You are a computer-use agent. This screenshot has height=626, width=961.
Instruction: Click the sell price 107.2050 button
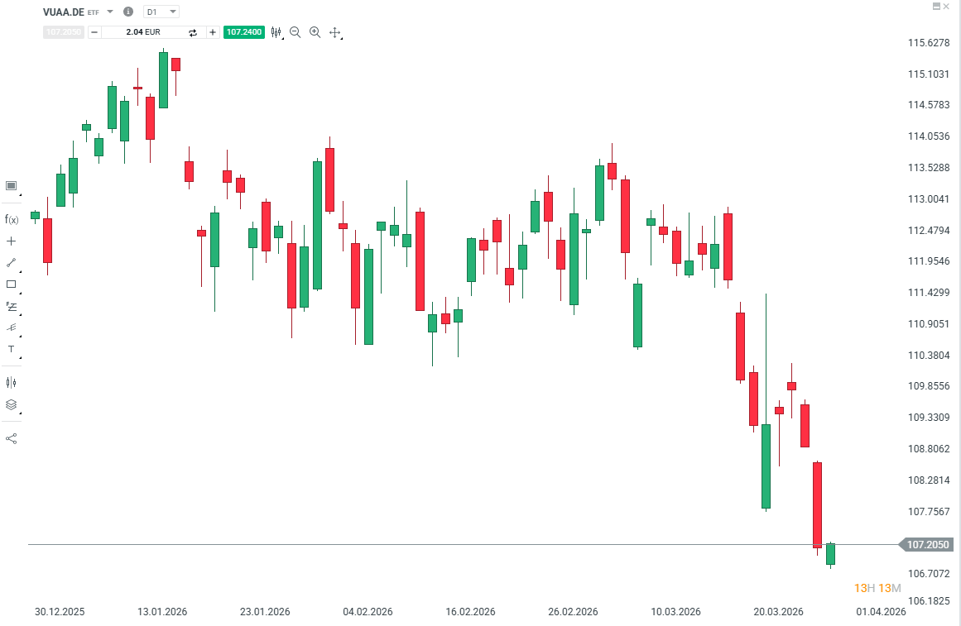point(63,32)
